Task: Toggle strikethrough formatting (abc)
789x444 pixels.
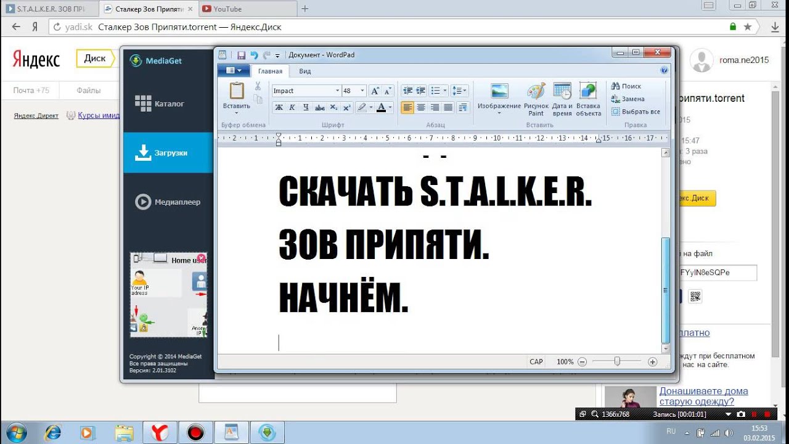Action: coord(319,107)
